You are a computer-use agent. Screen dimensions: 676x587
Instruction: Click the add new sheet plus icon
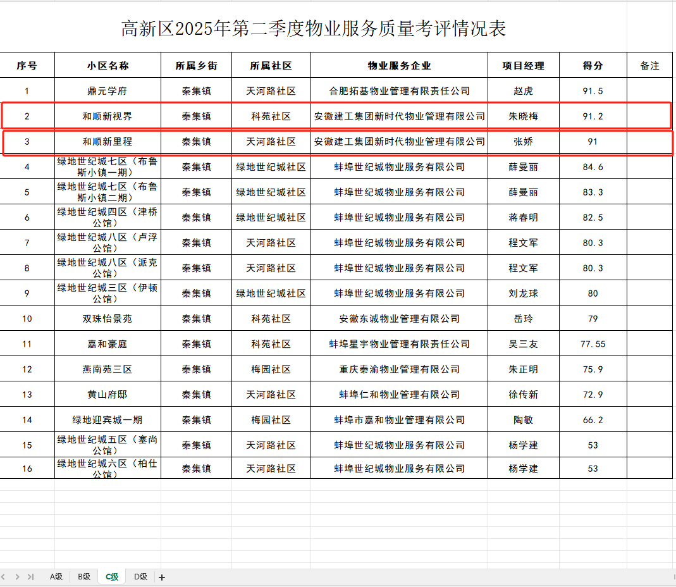[x=162, y=577]
